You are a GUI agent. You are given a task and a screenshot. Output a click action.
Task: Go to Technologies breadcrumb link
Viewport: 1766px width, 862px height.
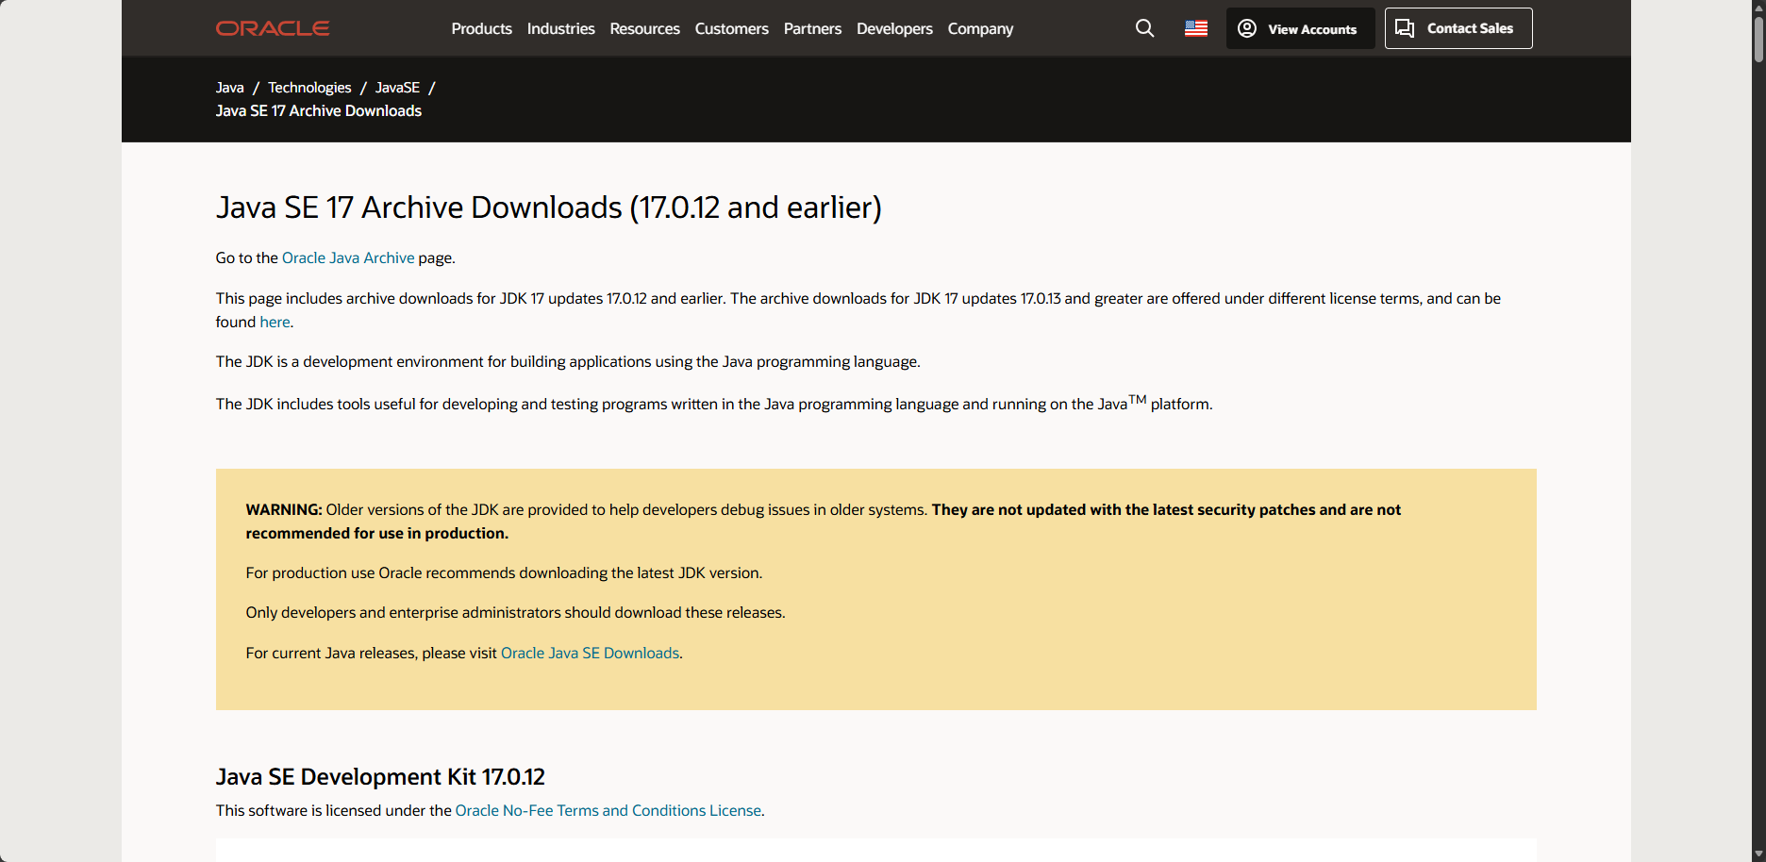[x=309, y=87]
